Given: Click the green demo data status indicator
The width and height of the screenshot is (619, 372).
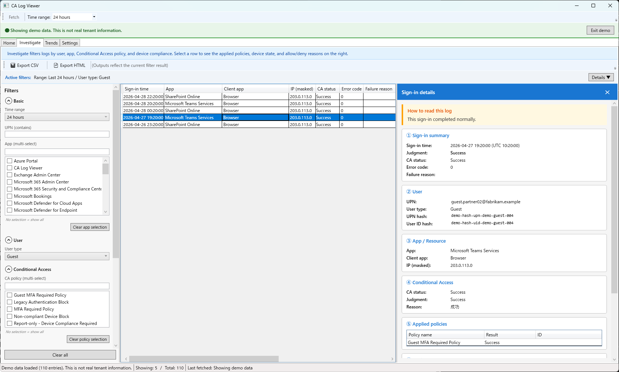Looking at the screenshot, I should tap(7, 31).
